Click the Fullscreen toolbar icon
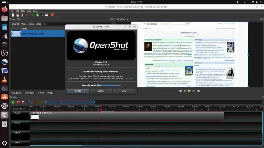Image resolution: width=264 pixels, height=148 pixels. (x=47, y=15)
